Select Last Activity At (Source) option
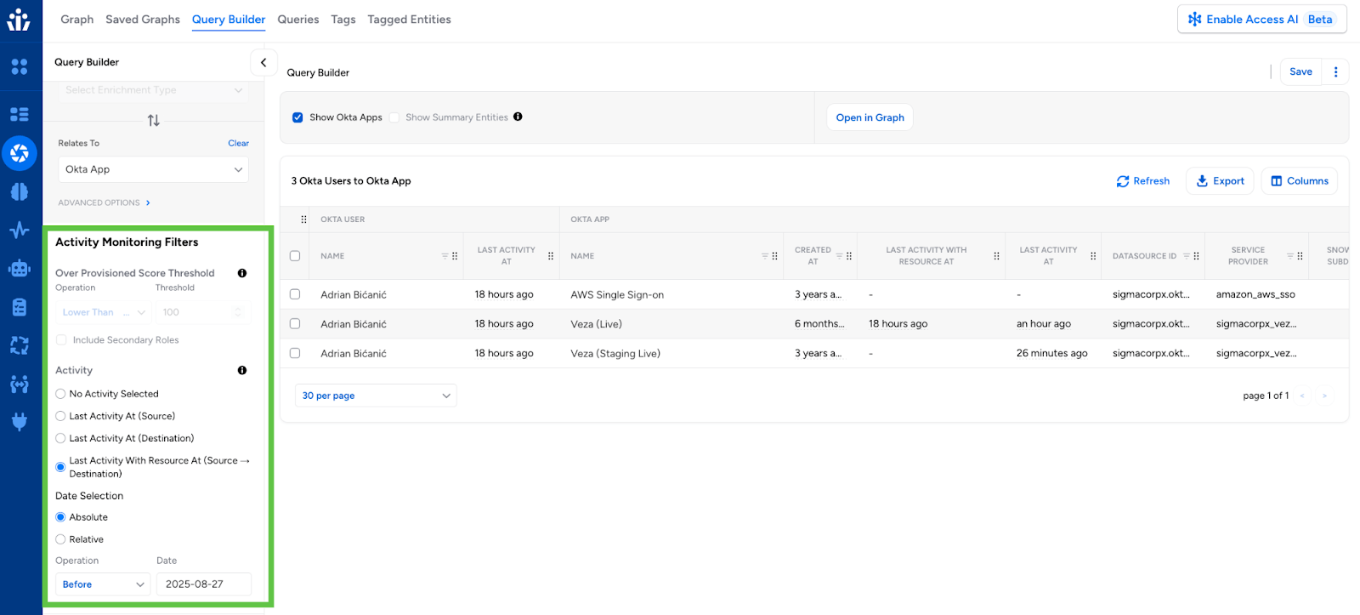Viewport: 1360px width, 615px height. click(x=60, y=416)
